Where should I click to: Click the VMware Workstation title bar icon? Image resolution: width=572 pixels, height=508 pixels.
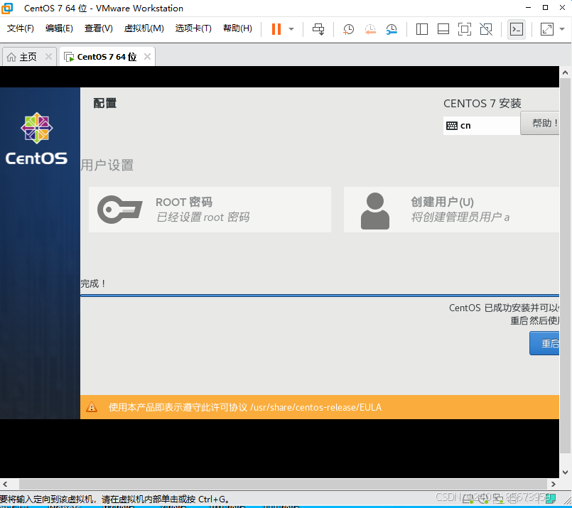pyautogui.click(x=7, y=8)
